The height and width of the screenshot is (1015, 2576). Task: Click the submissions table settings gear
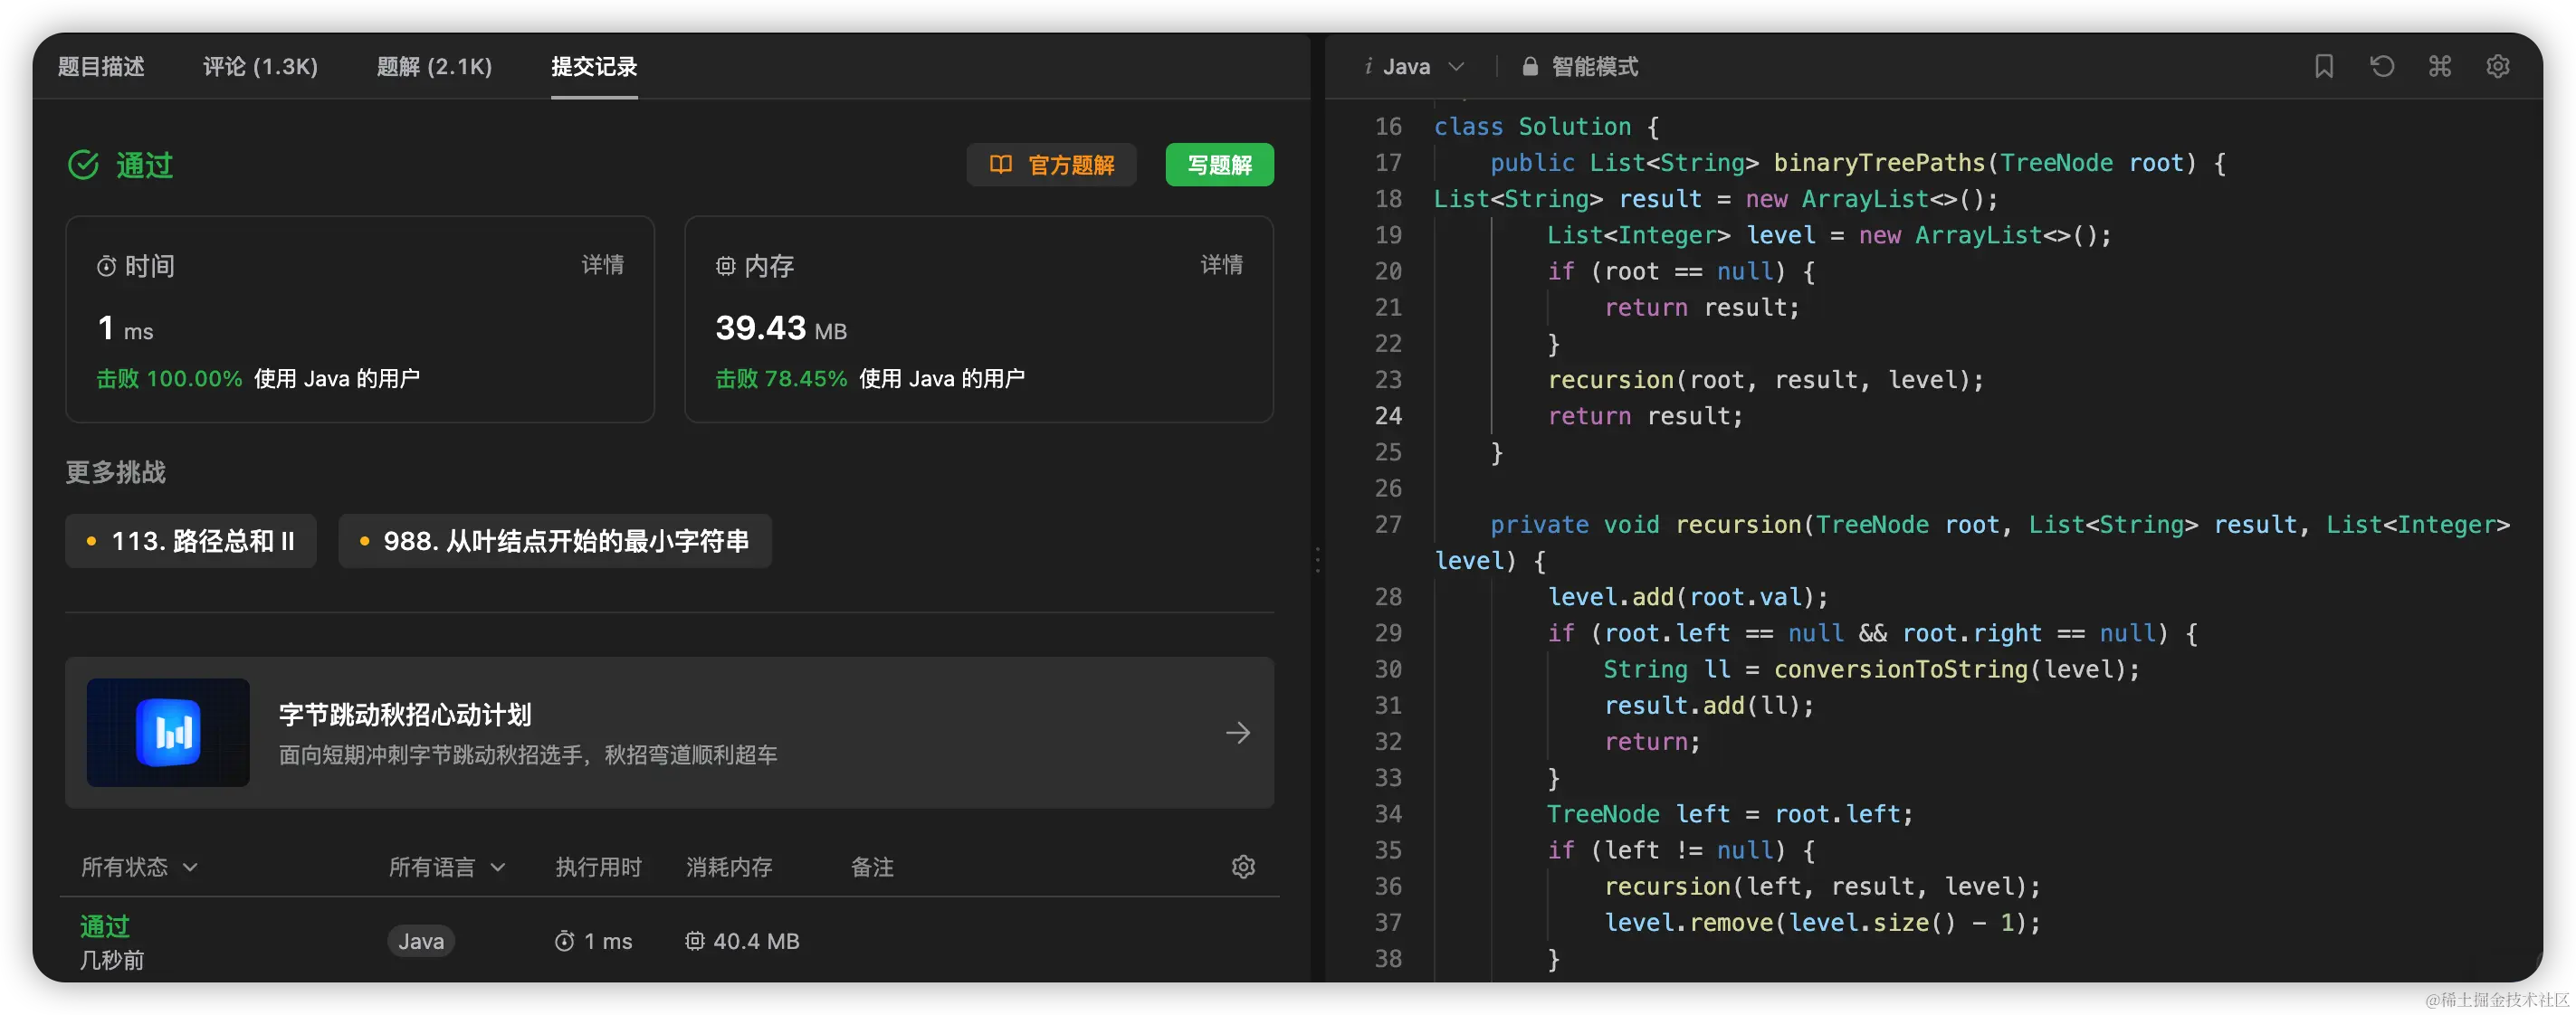[1242, 866]
